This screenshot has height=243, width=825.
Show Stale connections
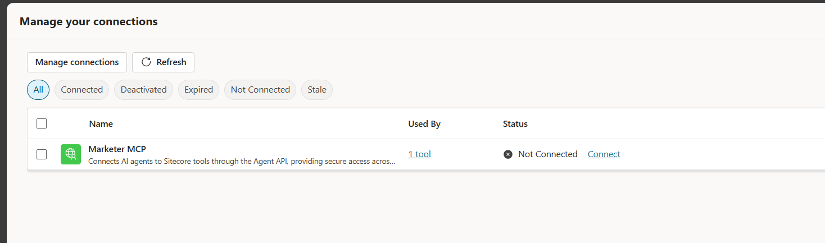pyautogui.click(x=317, y=90)
